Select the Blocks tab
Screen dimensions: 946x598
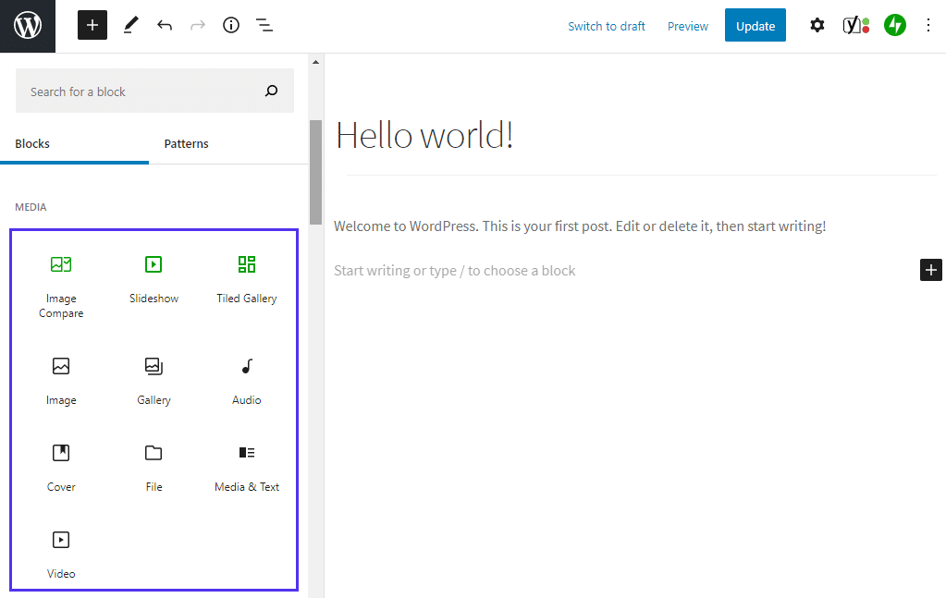[32, 144]
